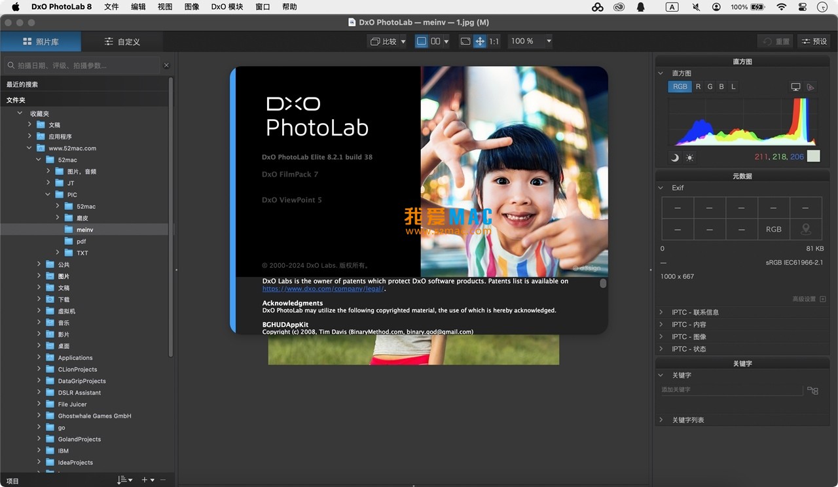Open the 图像 menu

click(192, 7)
